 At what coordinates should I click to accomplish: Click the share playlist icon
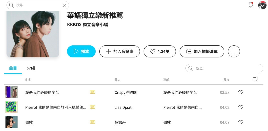click(234, 51)
